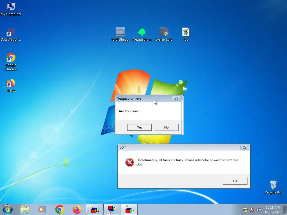Viewport: 287px width, 215px height.
Task: Open the volume speaker tray icon
Action: pos(259,210)
